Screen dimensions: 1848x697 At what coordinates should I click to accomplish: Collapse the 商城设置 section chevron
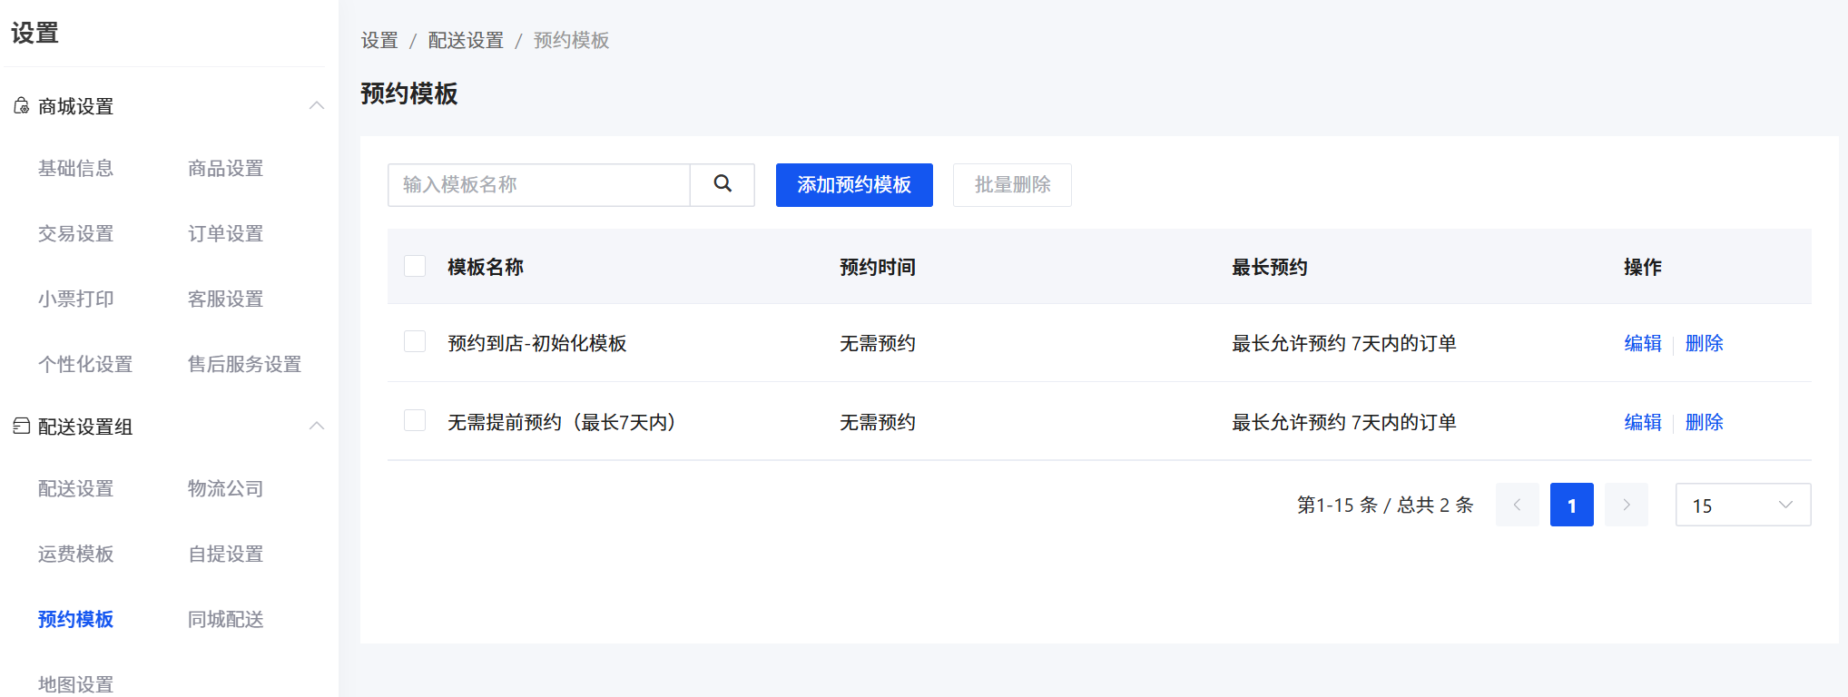pos(317,105)
